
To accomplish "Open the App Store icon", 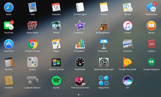I will point(9,44).
